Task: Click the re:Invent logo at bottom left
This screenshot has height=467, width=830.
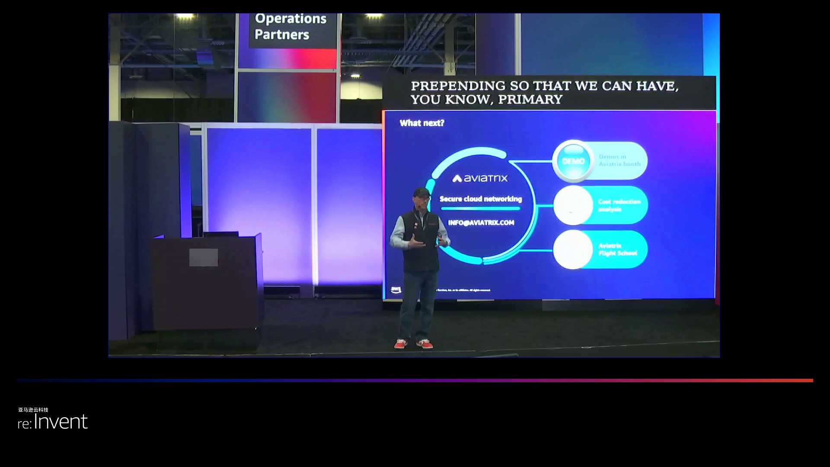Action: (x=53, y=422)
